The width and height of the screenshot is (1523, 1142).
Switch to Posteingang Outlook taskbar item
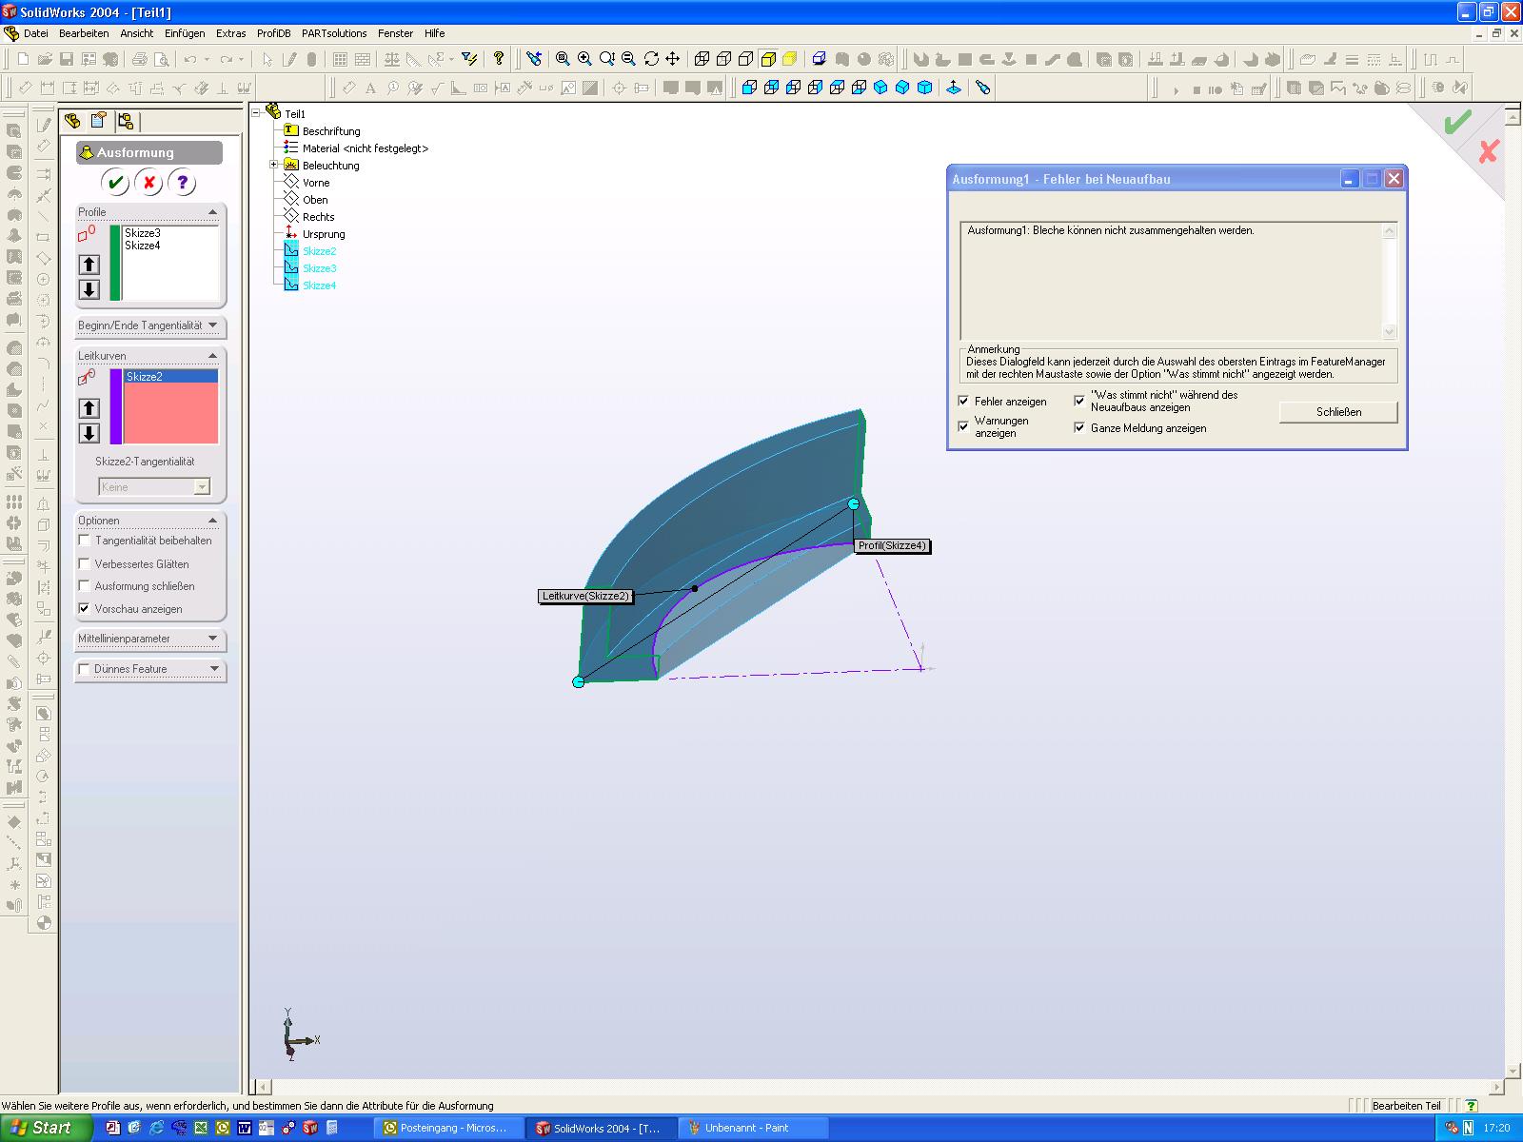point(450,1128)
